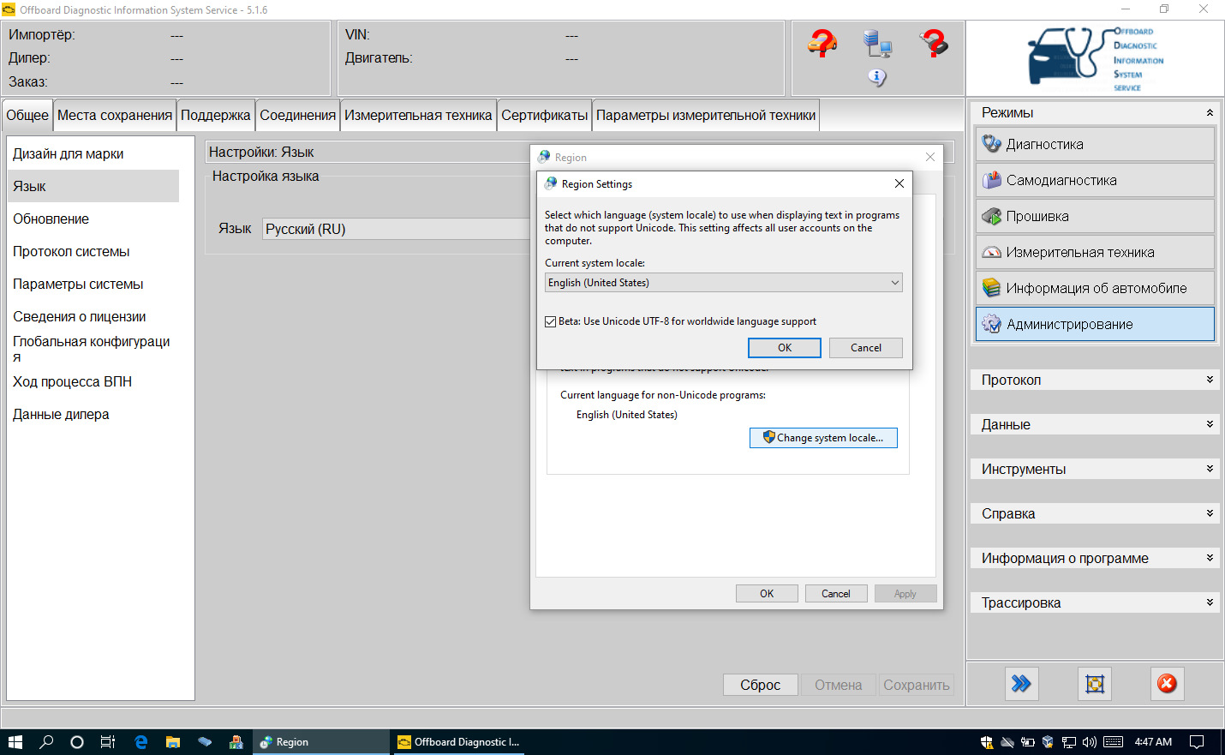Cancel the Region Settings dialog
The image size is (1225, 755).
point(866,347)
